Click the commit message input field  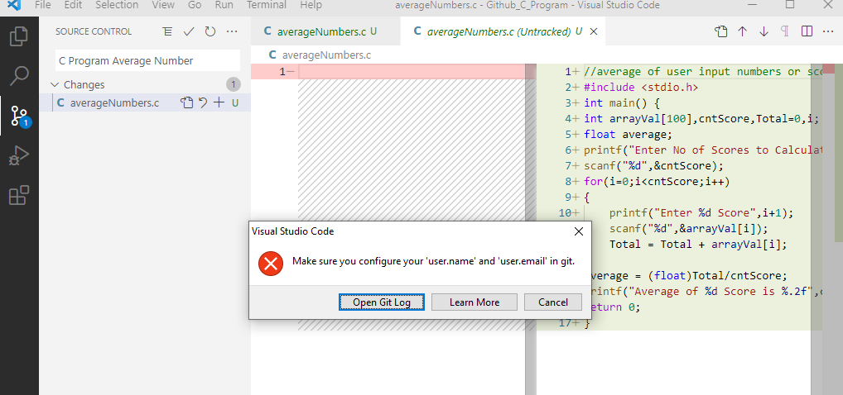[148, 60]
